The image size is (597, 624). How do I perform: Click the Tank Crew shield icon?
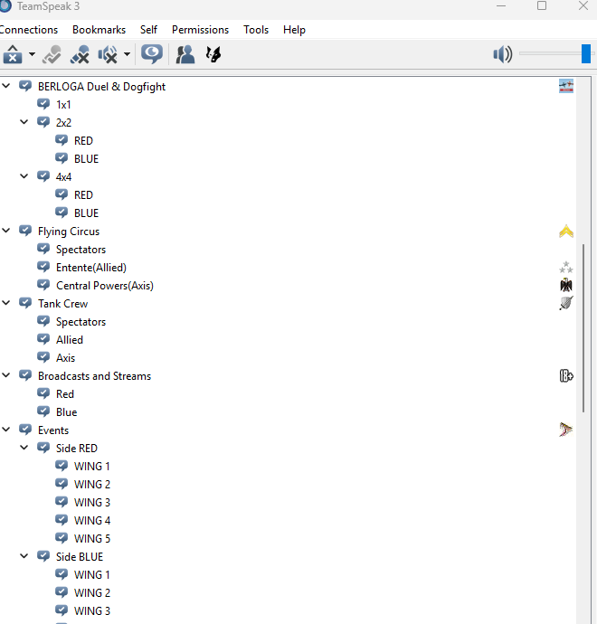point(566,303)
